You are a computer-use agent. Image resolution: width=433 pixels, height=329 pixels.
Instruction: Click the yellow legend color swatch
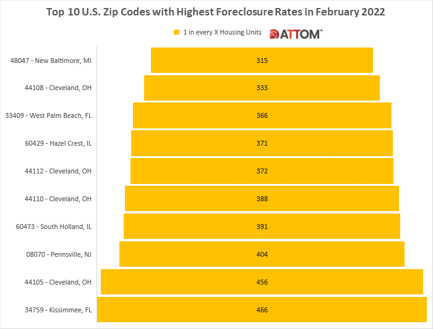(x=176, y=32)
